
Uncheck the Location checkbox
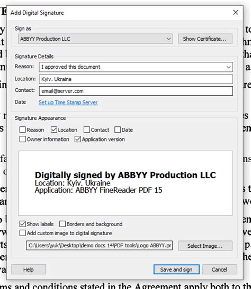pyautogui.click(x=54, y=129)
